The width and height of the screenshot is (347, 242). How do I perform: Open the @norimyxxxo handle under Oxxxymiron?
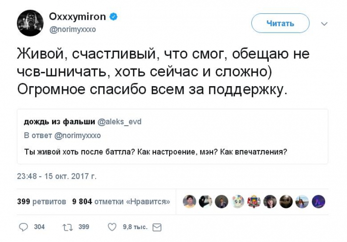click(x=72, y=29)
